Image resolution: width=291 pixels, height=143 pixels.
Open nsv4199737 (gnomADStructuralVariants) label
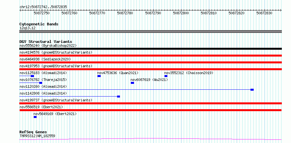pos(56,100)
